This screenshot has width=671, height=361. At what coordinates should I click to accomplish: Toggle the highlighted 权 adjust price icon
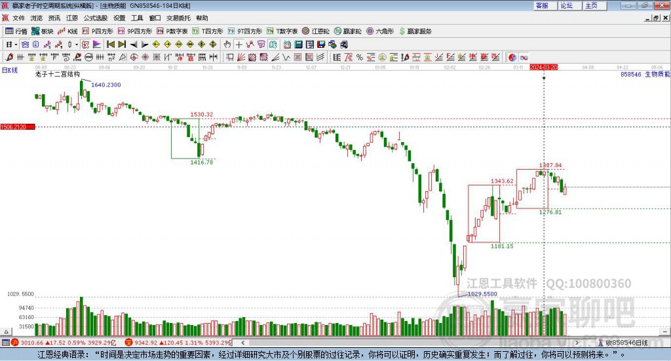click(x=86, y=45)
